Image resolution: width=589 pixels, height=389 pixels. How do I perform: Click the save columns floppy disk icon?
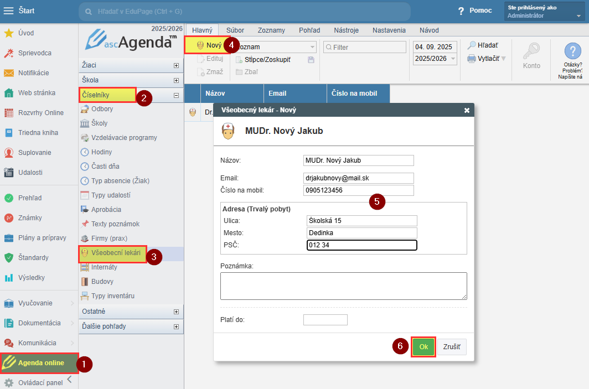pyautogui.click(x=311, y=60)
